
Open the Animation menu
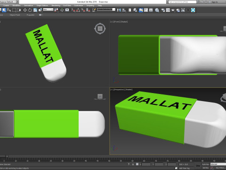pos(29,6)
